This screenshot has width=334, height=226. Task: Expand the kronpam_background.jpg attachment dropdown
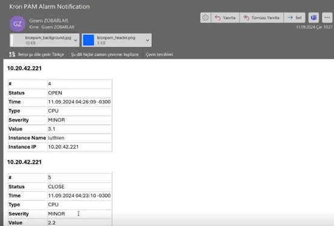[75, 40]
